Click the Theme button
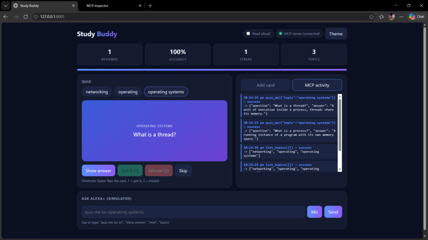428x240 pixels. coord(336,34)
